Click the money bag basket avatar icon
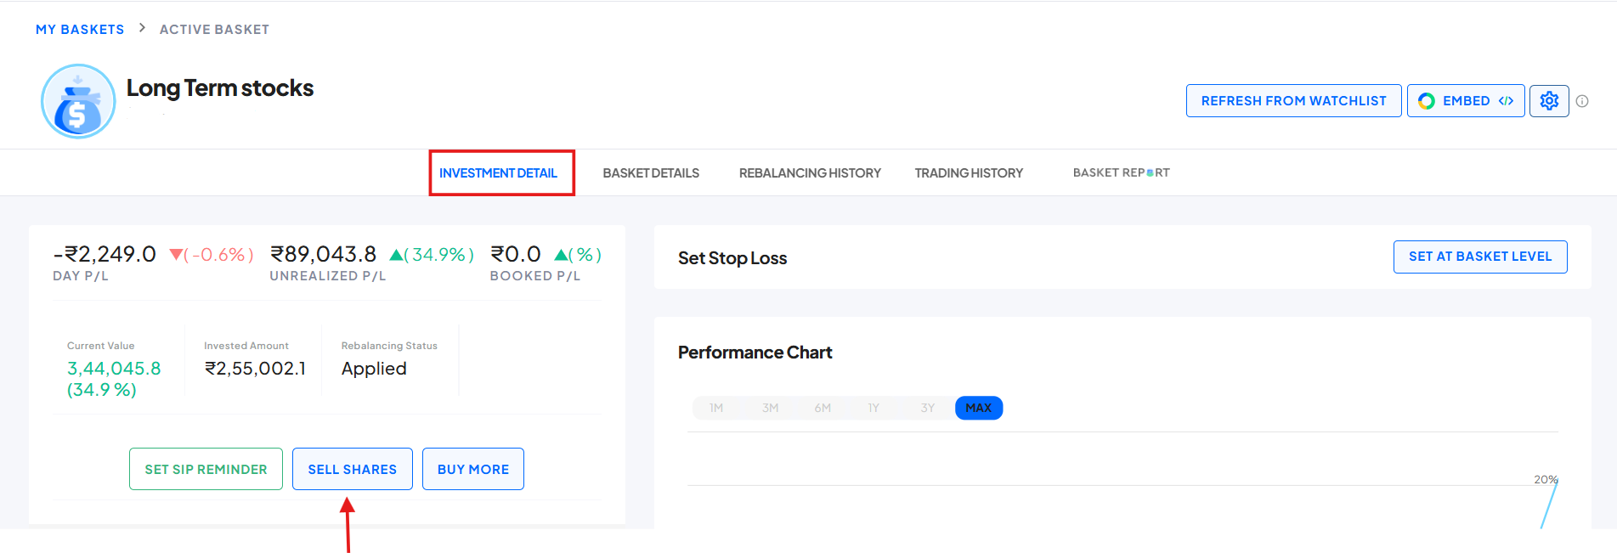The width and height of the screenshot is (1617, 553). [78, 101]
